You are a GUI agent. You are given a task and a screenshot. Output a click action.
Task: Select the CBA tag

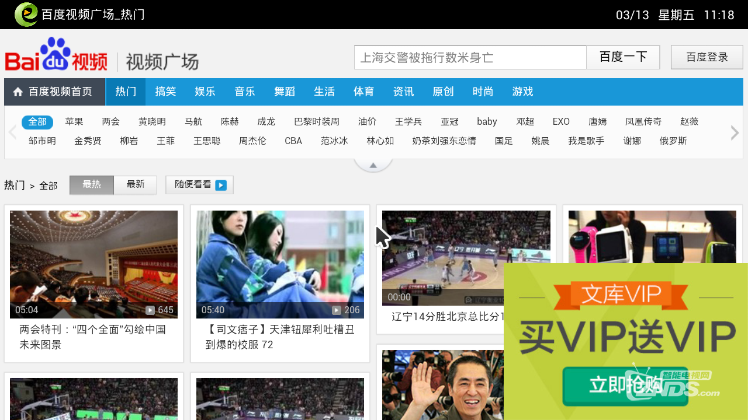pos(293,141)
